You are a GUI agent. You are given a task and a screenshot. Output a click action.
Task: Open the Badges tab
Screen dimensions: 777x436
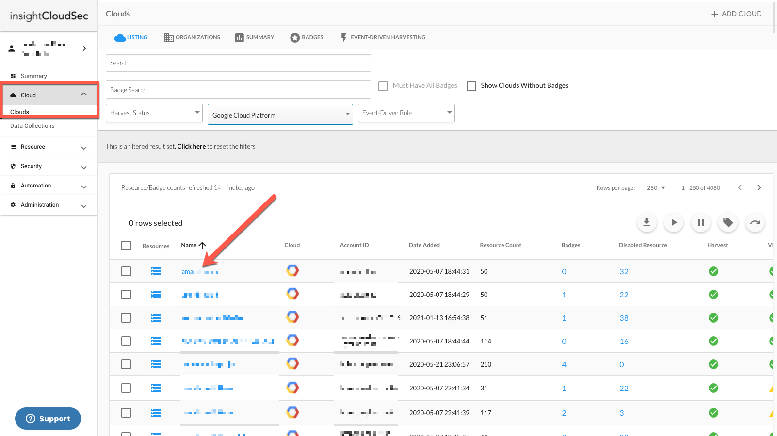tap(307, 37)
